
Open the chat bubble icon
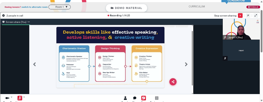pos(135,98)
